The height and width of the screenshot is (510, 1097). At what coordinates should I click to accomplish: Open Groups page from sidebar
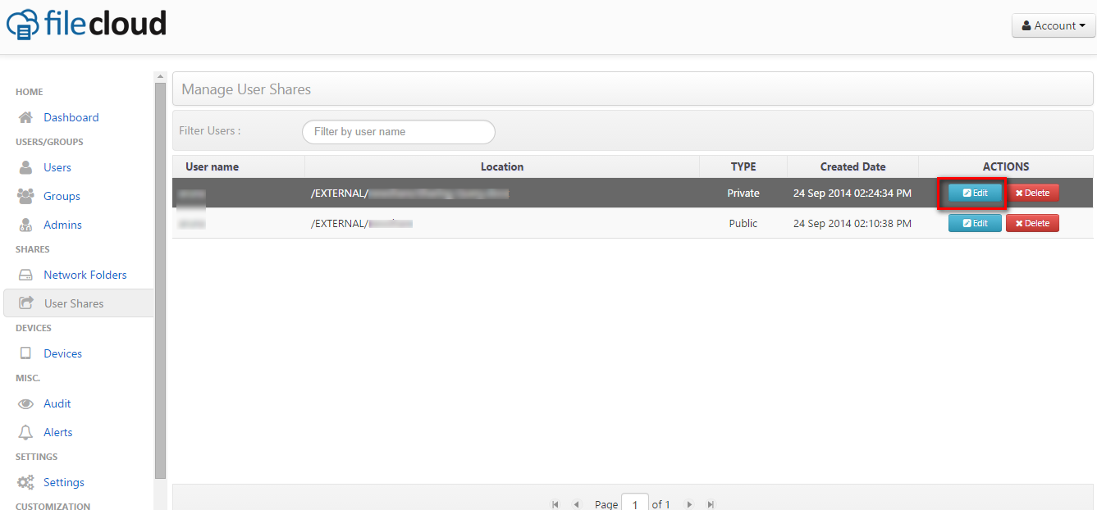(62, 196)
